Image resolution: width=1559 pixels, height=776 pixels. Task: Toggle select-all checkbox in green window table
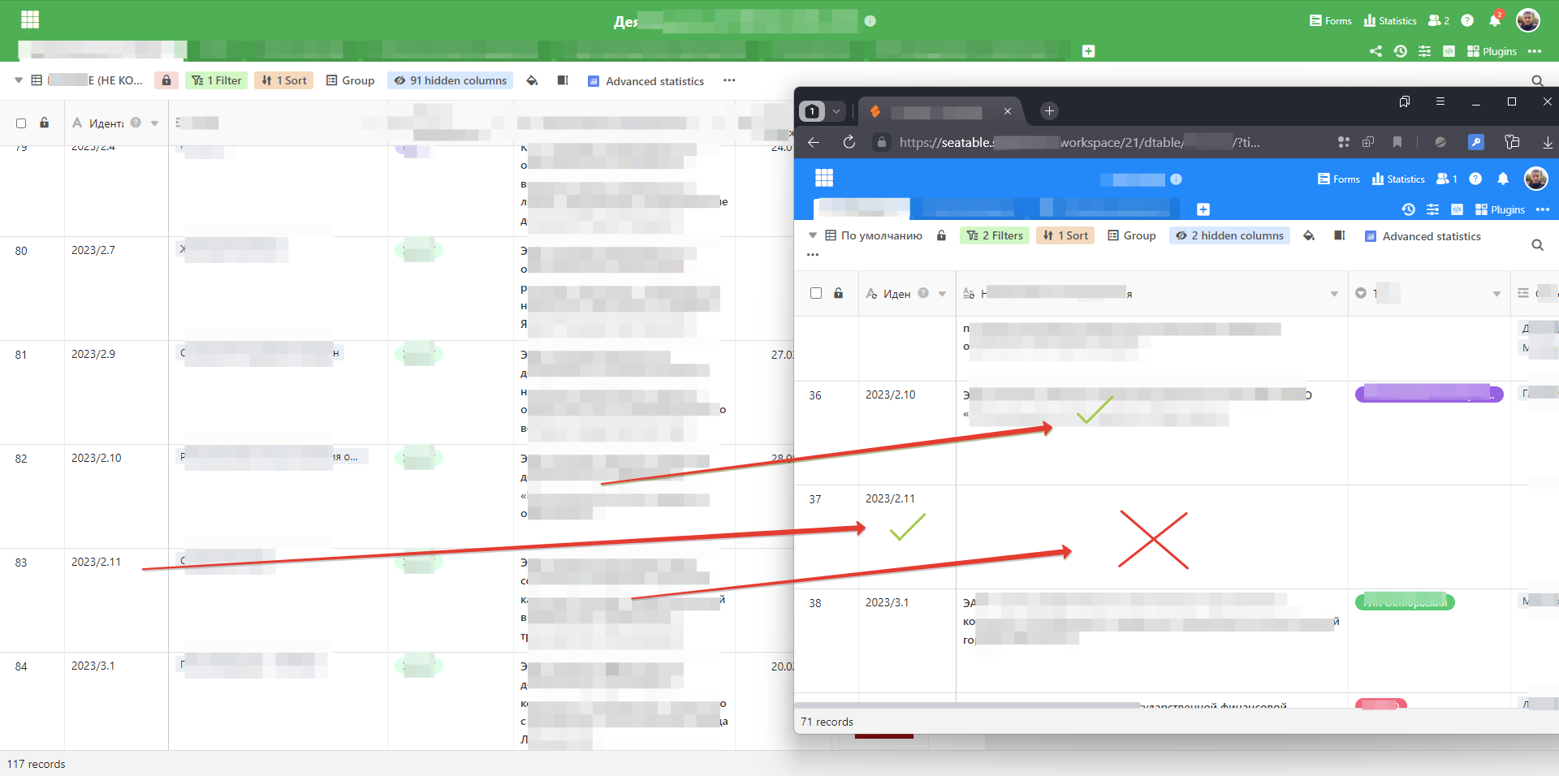click(x=21, y=123)
